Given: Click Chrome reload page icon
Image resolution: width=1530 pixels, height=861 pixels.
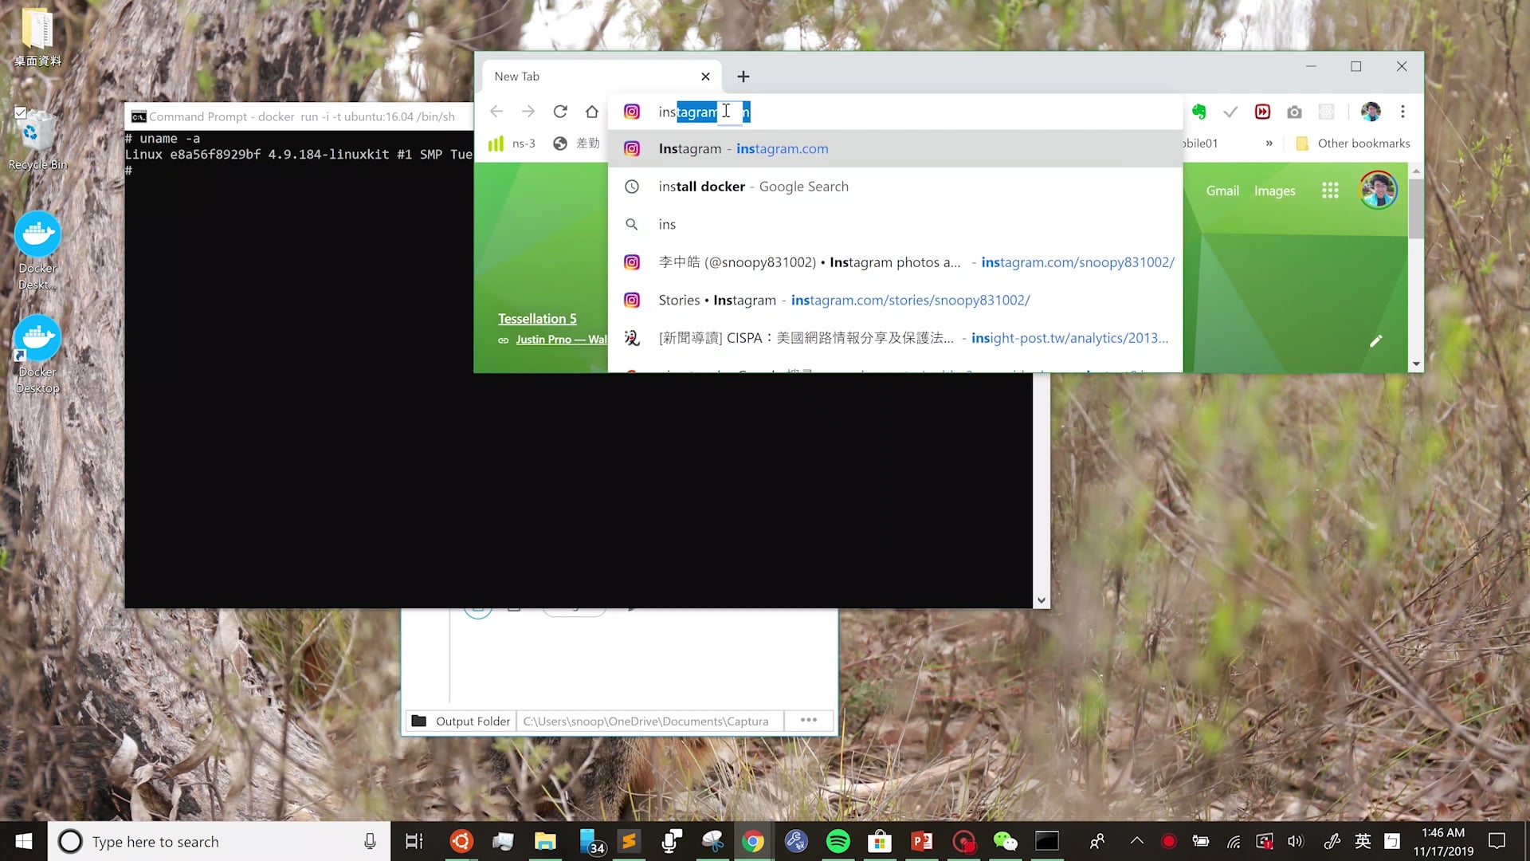Looking at the screenshot, I should [x=560, y=112].
